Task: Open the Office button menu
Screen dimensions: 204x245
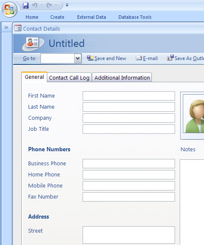Action: (9, 9)
